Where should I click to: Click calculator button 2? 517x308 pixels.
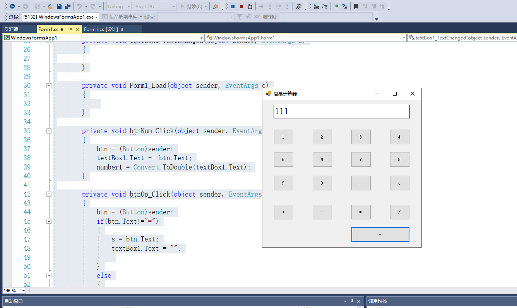[322, 137]
